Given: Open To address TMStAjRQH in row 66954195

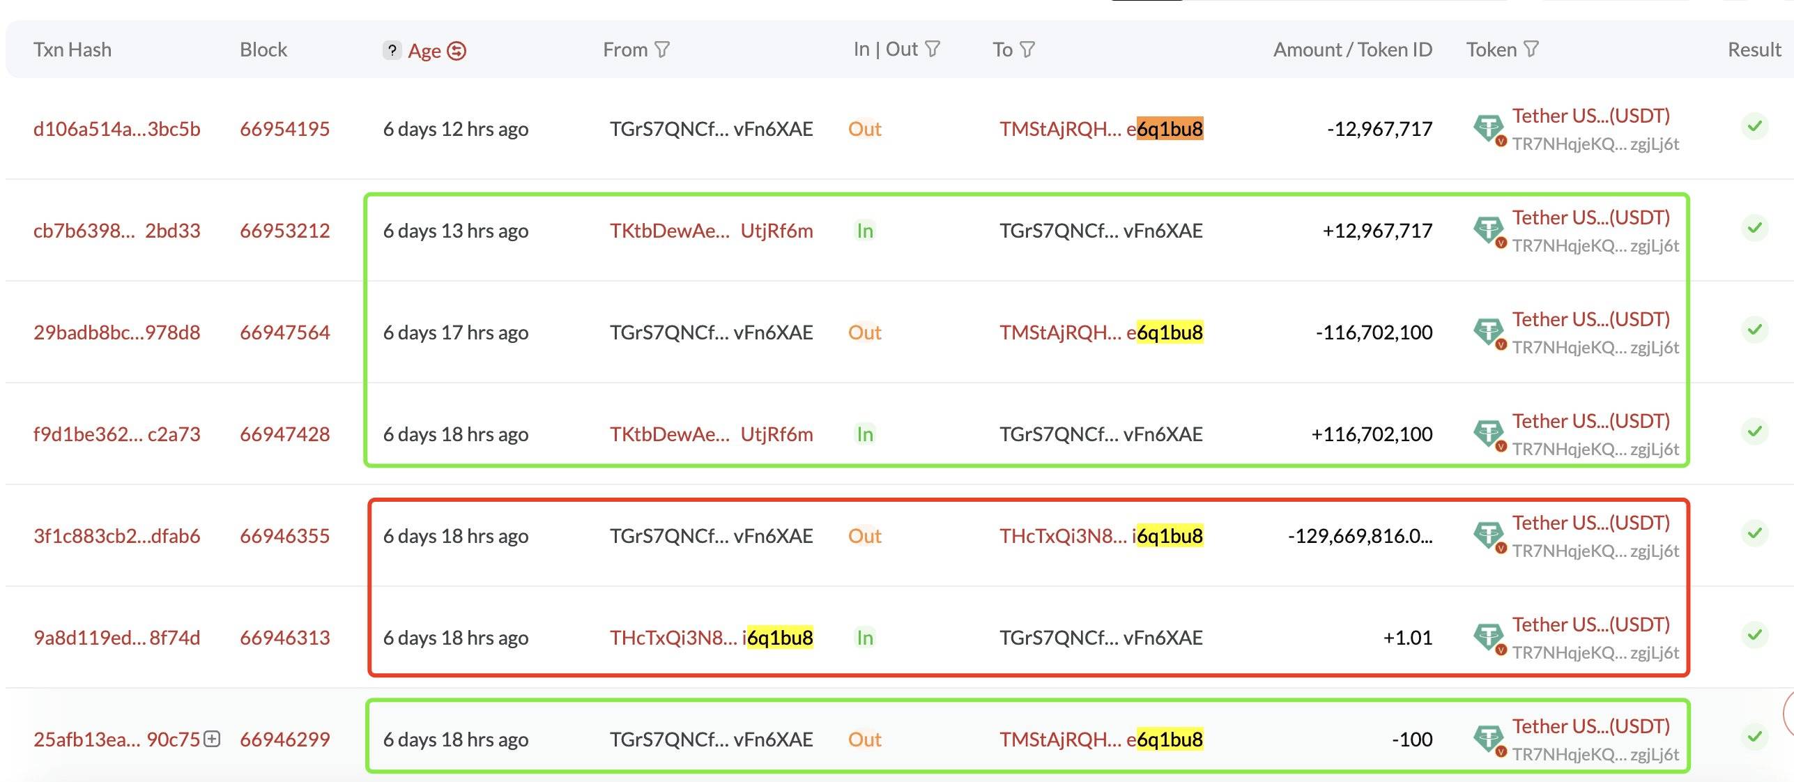Looking at the screenshot, I should click(x=1101, y=129).
